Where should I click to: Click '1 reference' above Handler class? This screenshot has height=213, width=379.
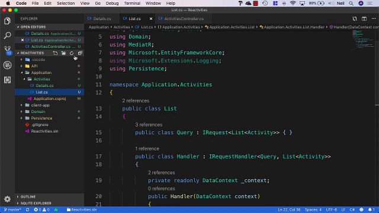coord(147,149)
